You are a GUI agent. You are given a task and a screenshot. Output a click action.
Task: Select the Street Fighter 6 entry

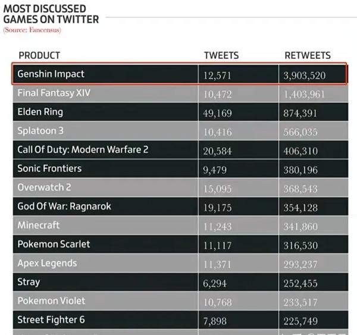(x=51, y=320)
